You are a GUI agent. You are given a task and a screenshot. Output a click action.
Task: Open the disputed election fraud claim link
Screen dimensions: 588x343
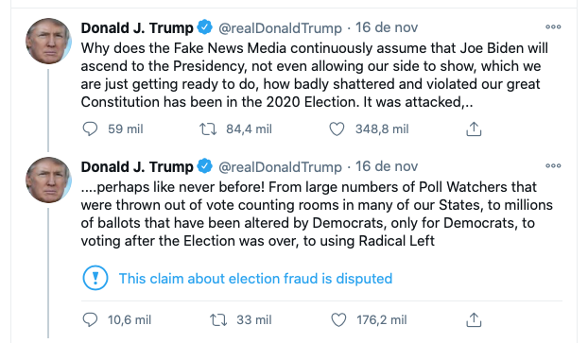point(255,279)
